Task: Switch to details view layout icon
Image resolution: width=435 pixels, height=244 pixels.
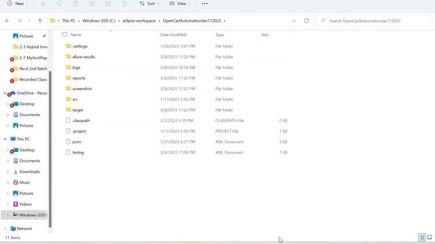Action: click(x=421, y=237)
